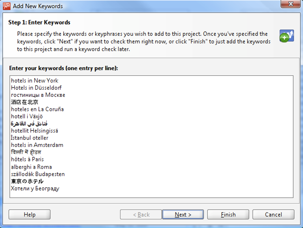303x228 pixels.
Task: Click the Add New Keywords title bar app icon
Action: [7, 6]
